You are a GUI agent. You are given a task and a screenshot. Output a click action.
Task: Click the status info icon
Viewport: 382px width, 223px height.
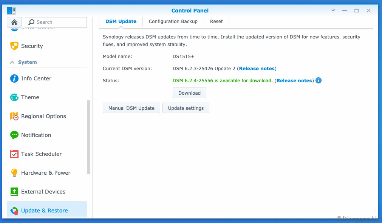319,80
